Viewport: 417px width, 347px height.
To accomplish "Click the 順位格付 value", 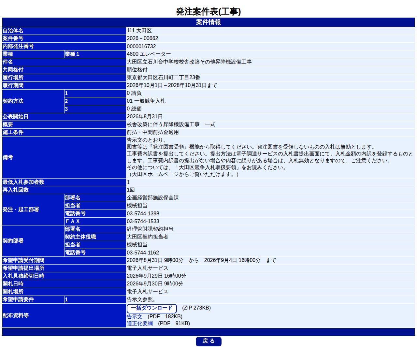I will (x=137, y=70).
